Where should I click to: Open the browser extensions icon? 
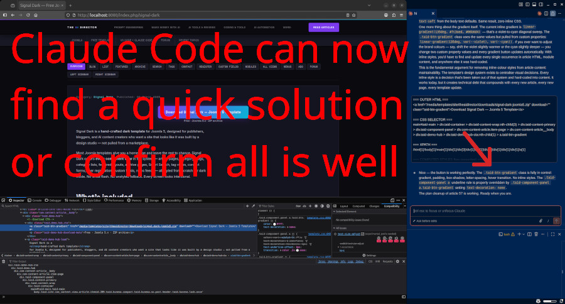tap(394, 15)
